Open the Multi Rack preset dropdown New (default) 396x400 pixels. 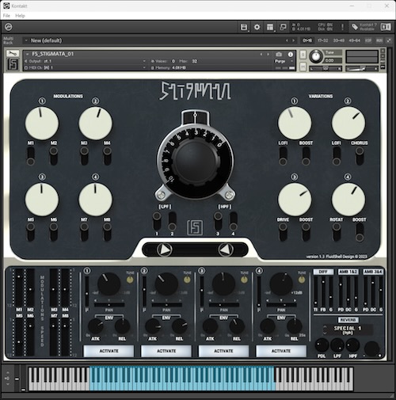pyautogui.click(x=46, y=40)
